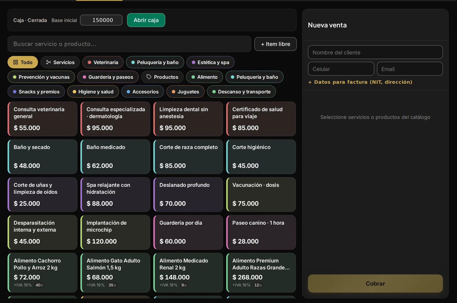The height and width of the screenshot is (303, 457).
Task: Add Paseo canino 1 hora
Action: pyautogui.click(x=261, y=232)
